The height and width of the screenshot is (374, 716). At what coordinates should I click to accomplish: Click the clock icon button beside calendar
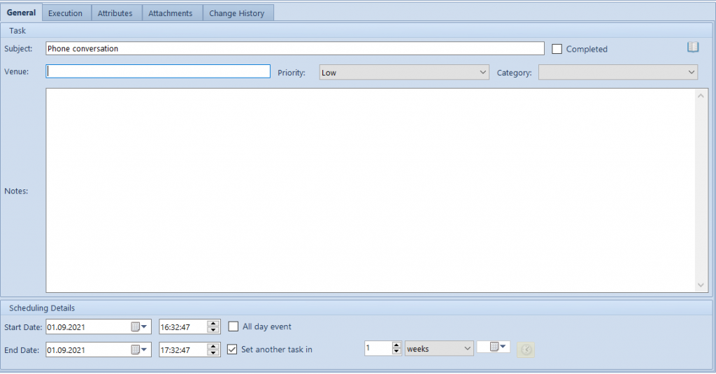point(526,350)
